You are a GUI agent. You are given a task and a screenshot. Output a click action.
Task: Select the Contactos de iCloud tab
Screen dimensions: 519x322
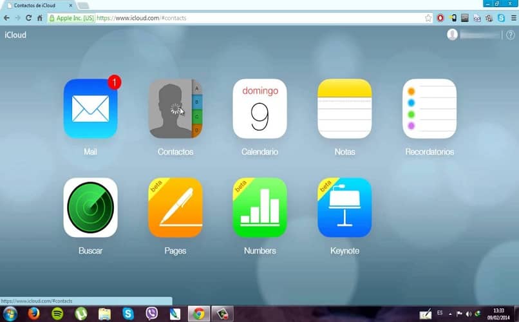point(38,5)
